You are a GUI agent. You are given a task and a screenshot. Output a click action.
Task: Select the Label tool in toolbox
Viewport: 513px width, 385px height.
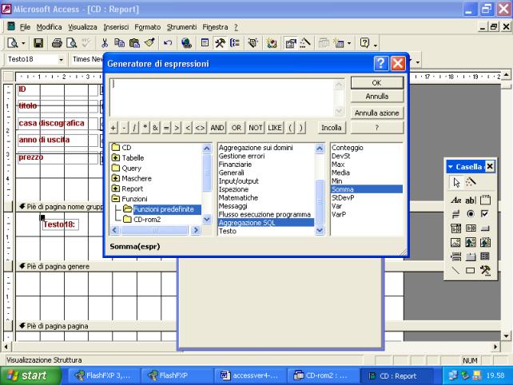point(455,200)
